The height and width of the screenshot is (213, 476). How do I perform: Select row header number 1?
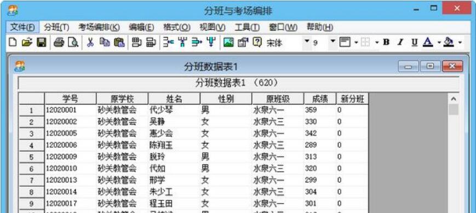(x=32, y=111)
